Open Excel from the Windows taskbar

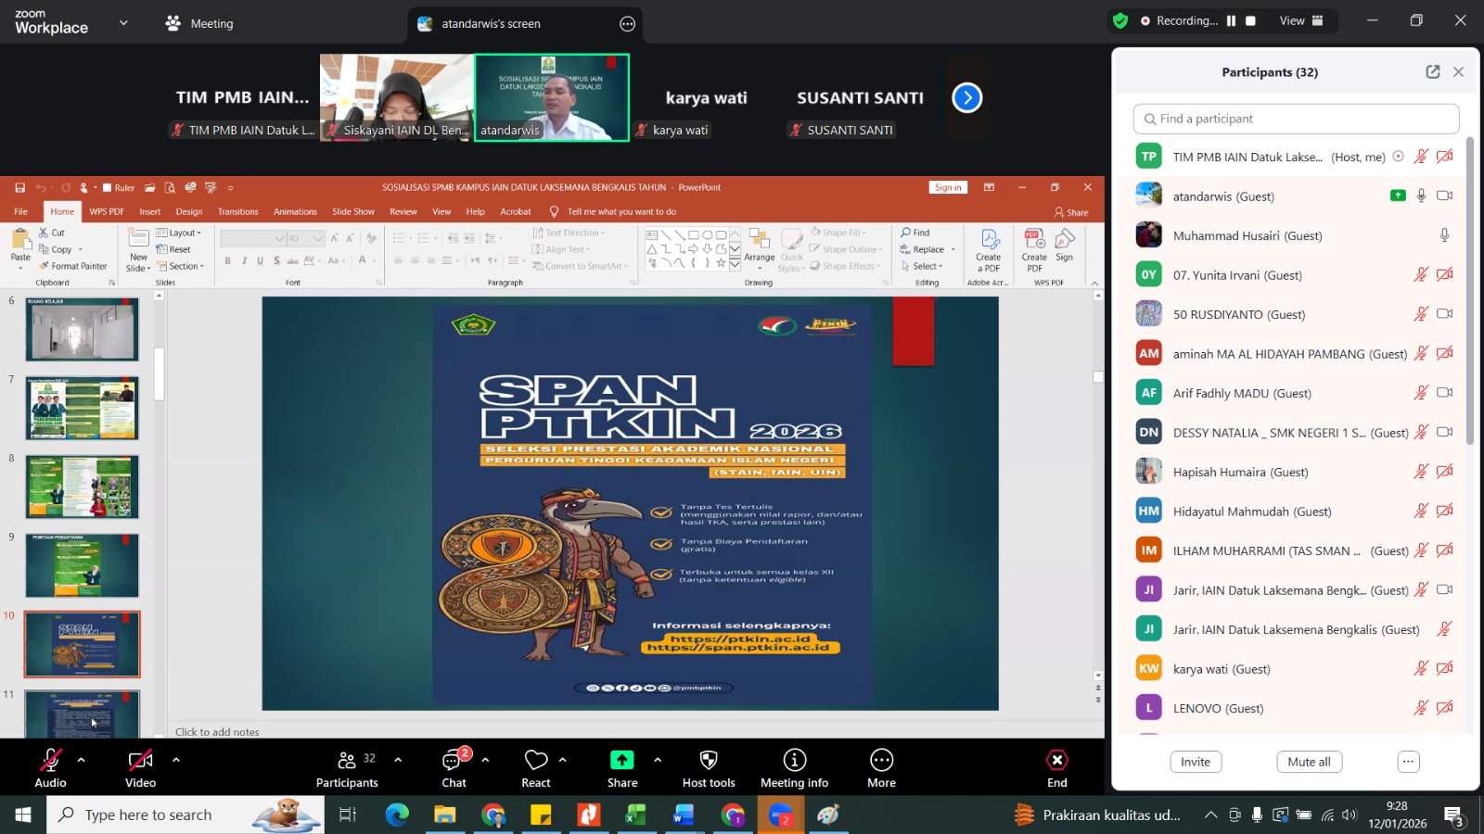click(x=635, y=815)
